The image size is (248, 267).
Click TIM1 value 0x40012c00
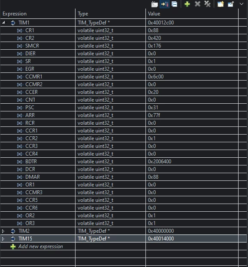pyautogui.click(x=161, y=23)
